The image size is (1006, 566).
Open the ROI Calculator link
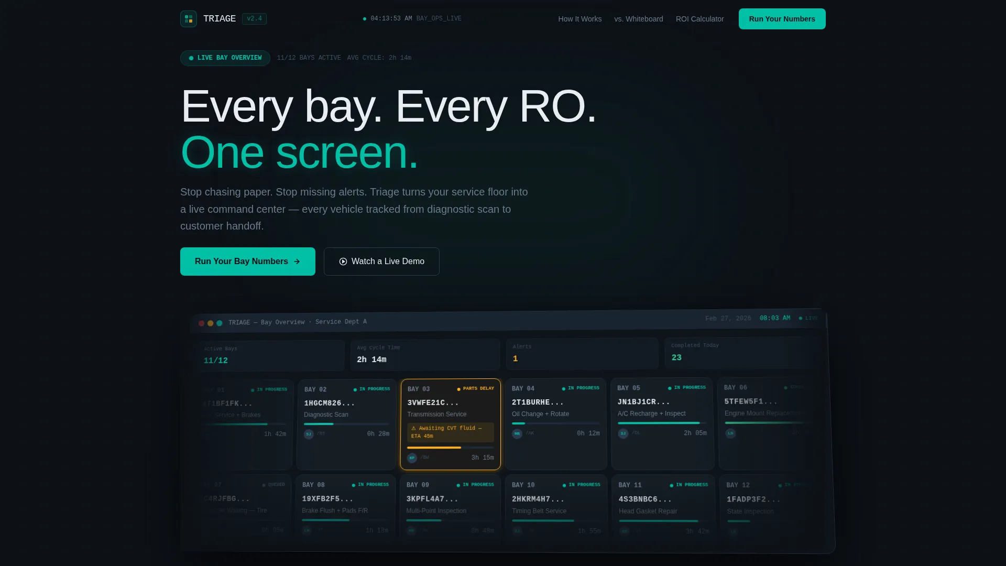[x=699, y=19]
